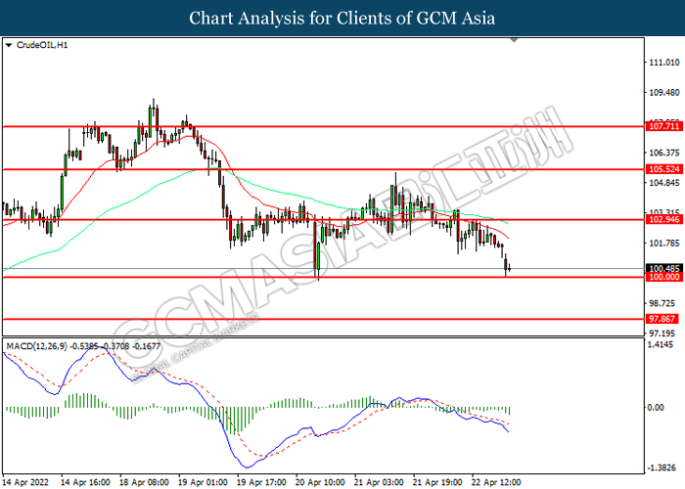Click the 21 Apr 03:00 time label
Image resolution: width=685 pixels, height=489 pixels.
tap(379, 482)
